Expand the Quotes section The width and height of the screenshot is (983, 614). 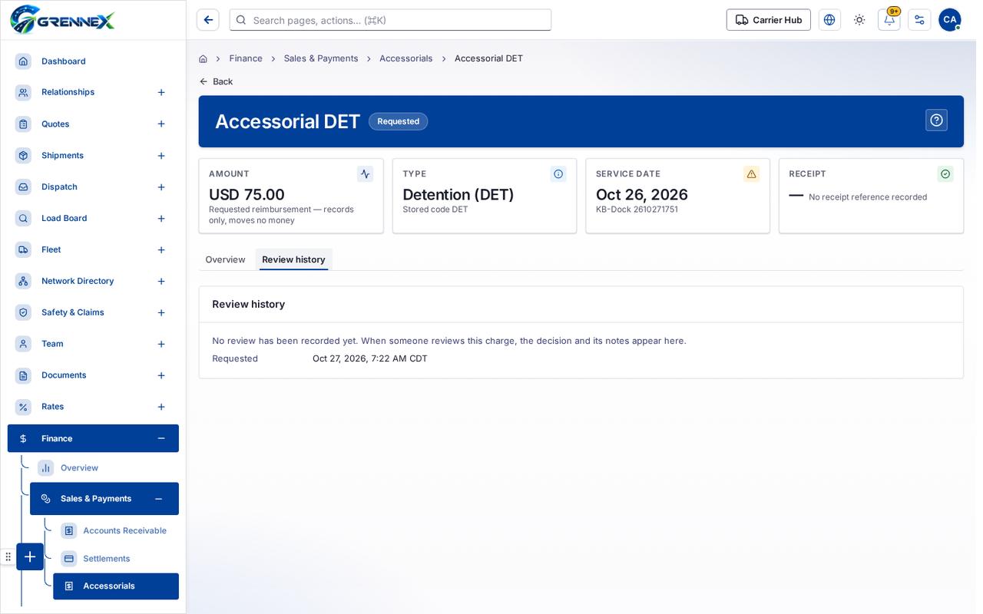click(x=161, y=124)
